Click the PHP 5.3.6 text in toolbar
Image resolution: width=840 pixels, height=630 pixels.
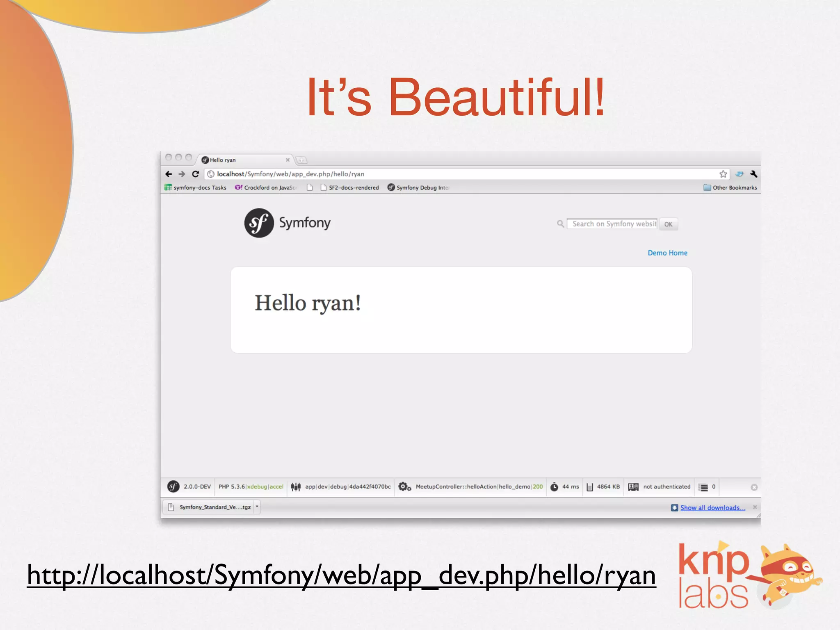(x=231, y=486)
